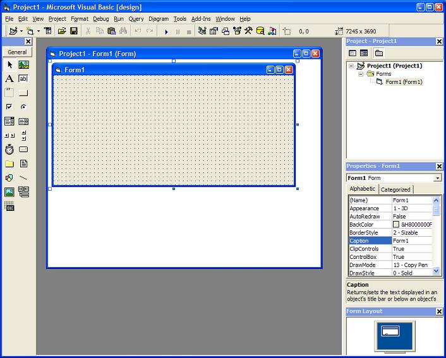This screenshot has width=446, height=358.
Task: Select the Image control tool
Action: point(9,192)
